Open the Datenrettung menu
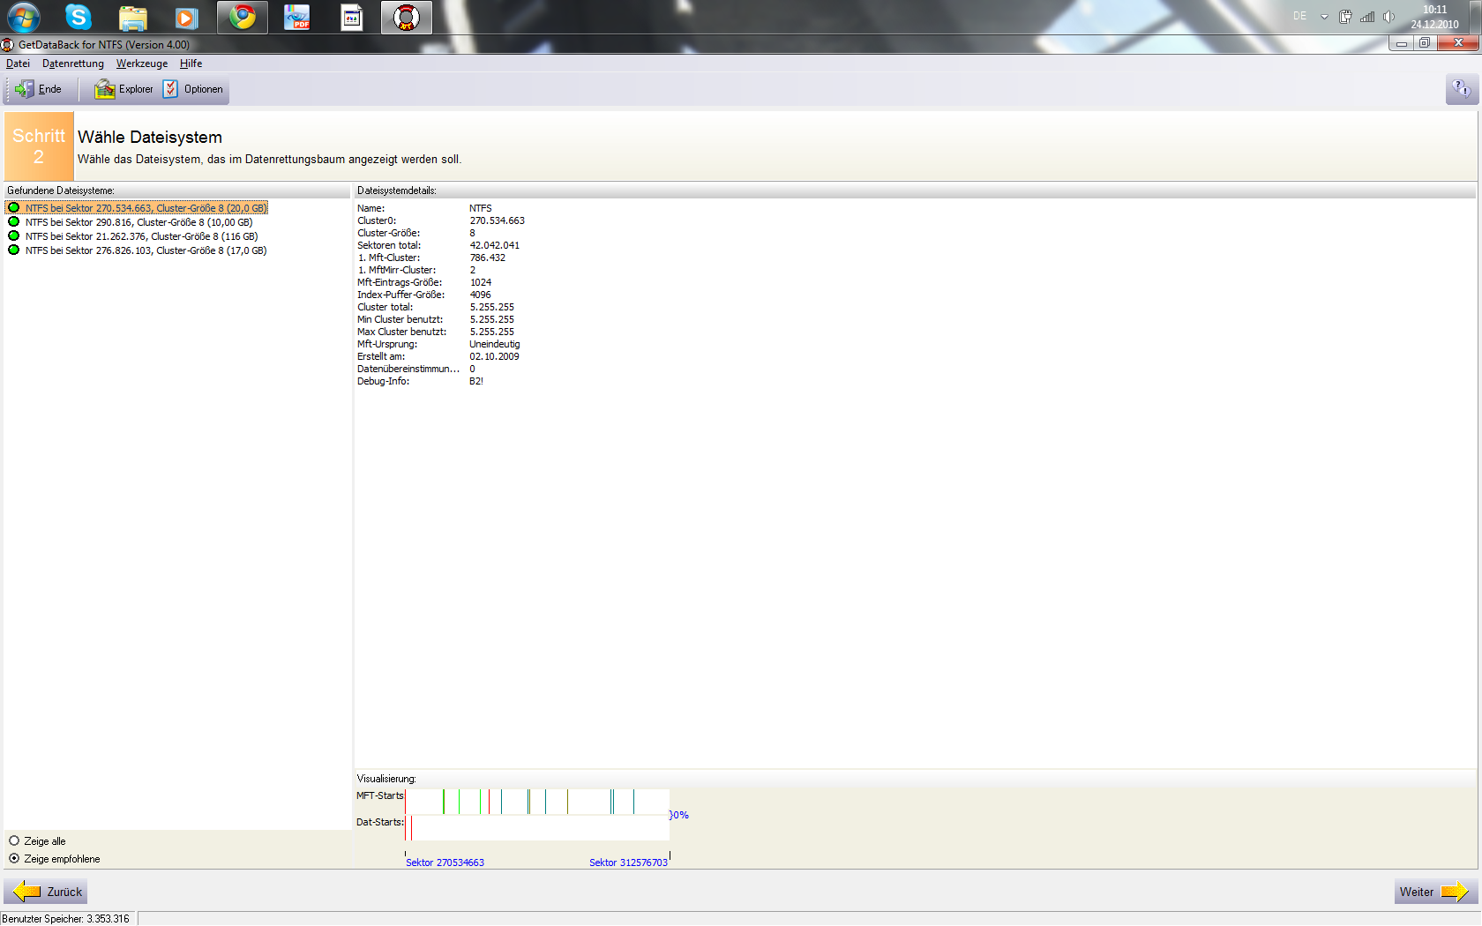Viewport: 1482px width, 926px height. click(x=73, y=63)
